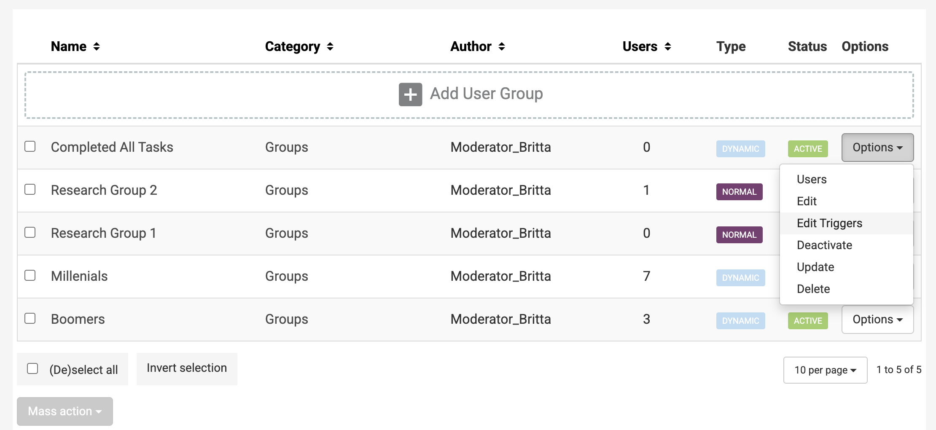This screenshot has width=936, height=430.
Task: Click the Research Group 1 name
Action: [103, 233]
